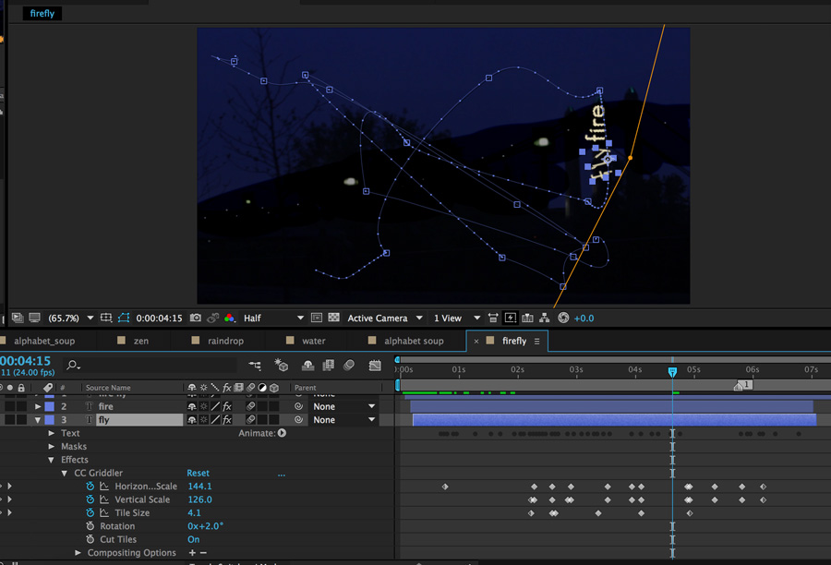831x565 pixels.
Task: Click the Graph Editor icon
Action: click(x=374, y=367)
